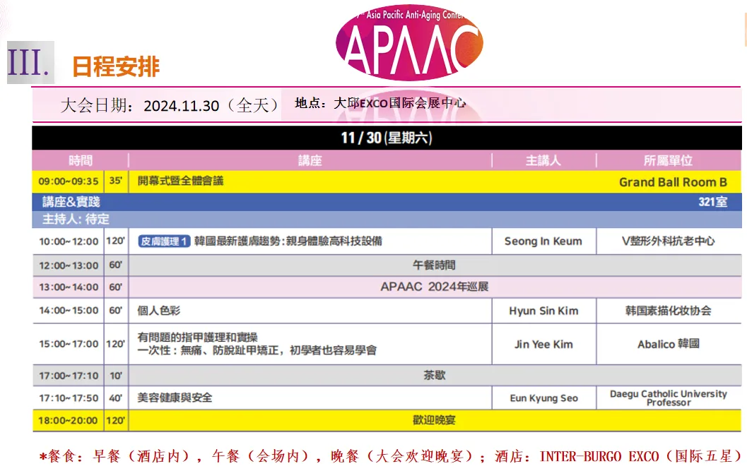Click the 10' duration cell
Image resolution: width=747 pixels, height=471 pixels.
[116, 376]
